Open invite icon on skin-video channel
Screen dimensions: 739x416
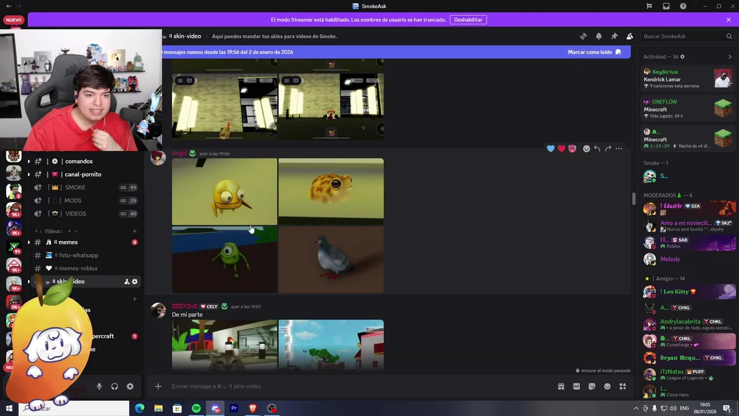pos(126,281)
